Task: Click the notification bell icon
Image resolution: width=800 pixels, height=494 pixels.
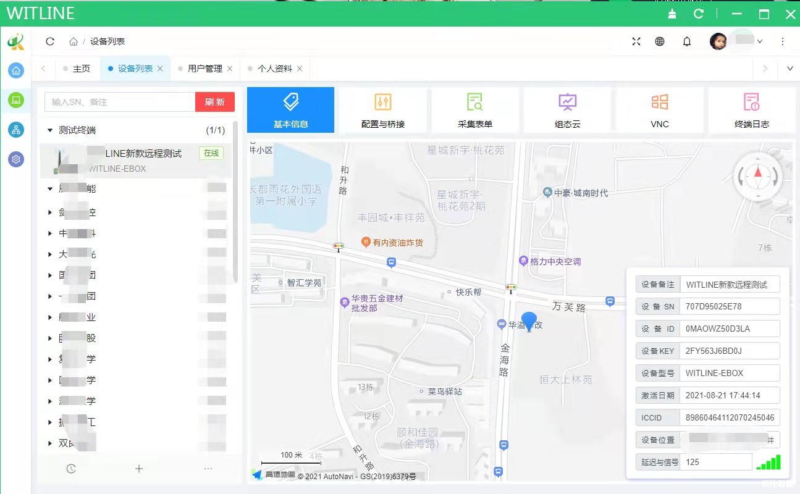Action: click(686, 41)
